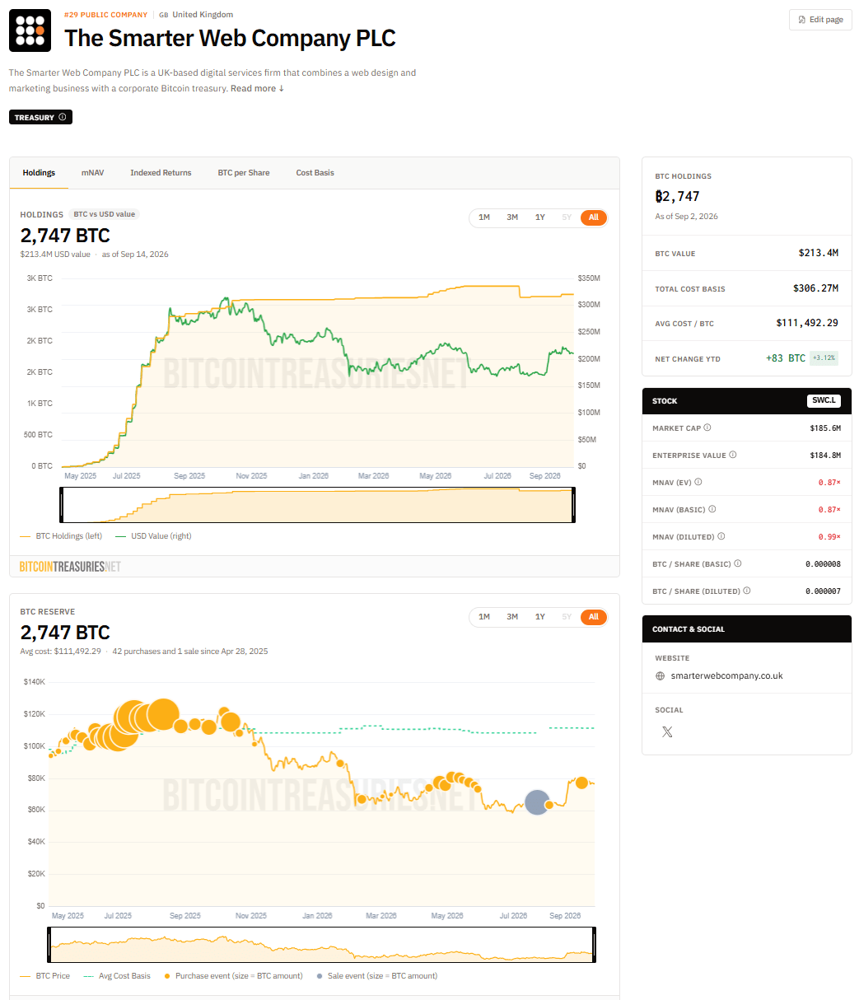Toggle the BTC Holdings (left) legend series
The width and height of the screenshot is (859, 1000).
tap(61, 536)
